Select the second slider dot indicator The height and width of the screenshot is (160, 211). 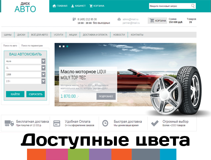[x=64, y=46]
